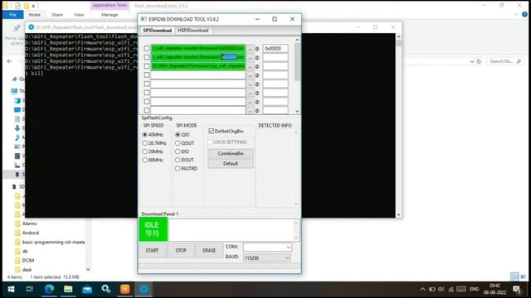Switch to the HSPIDownload tab

(193, 31)
